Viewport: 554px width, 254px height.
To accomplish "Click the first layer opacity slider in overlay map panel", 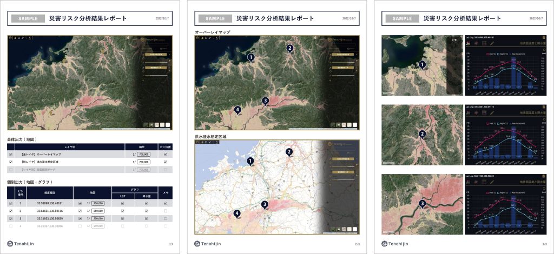I will tap(344, 62).
